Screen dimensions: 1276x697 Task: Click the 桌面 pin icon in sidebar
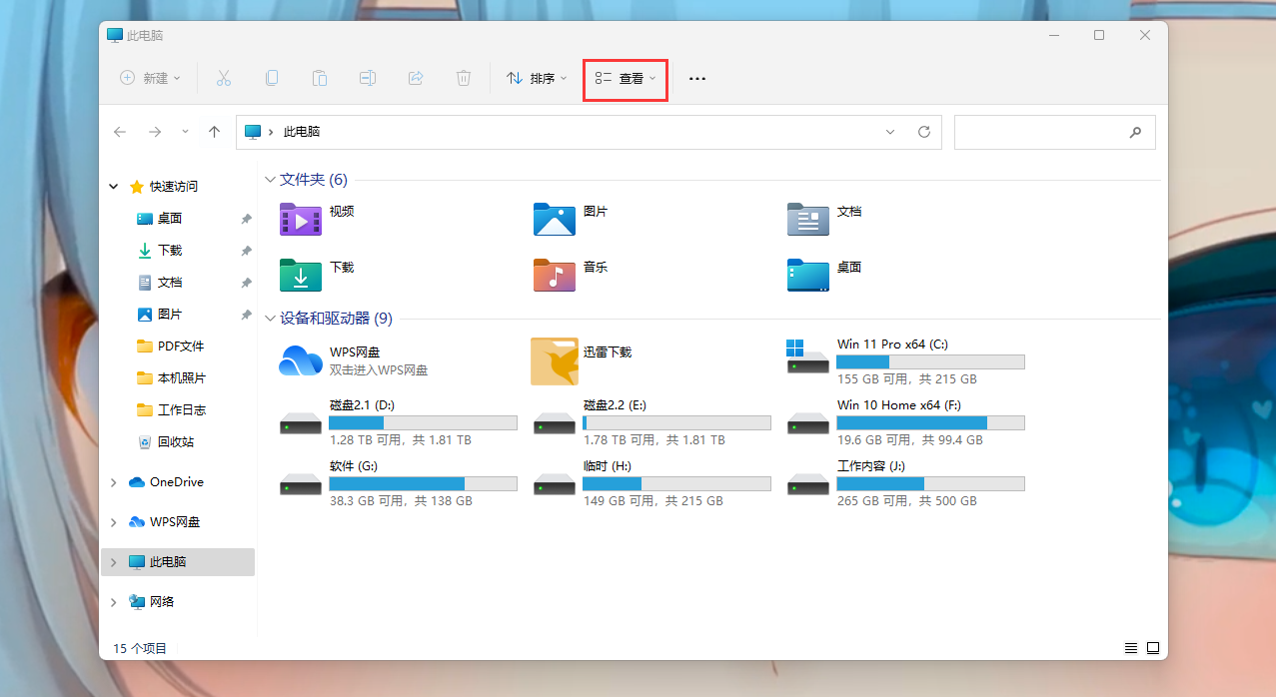[x=246, y=219]
